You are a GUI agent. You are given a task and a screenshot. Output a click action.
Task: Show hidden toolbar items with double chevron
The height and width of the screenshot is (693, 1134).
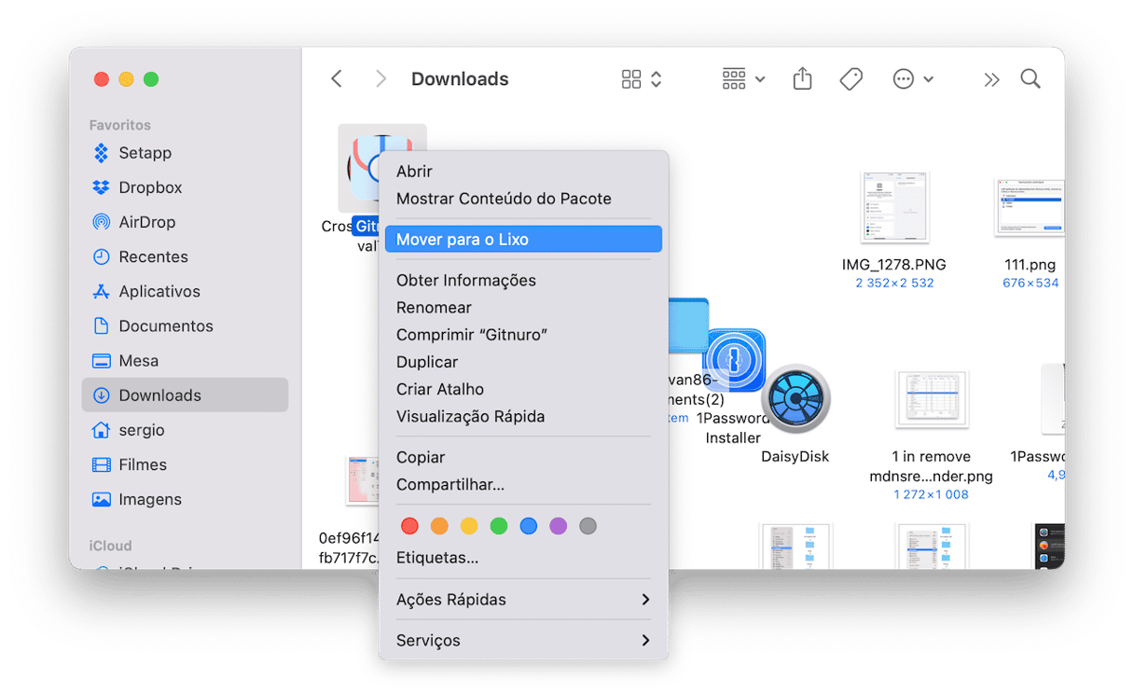point(991,79)
